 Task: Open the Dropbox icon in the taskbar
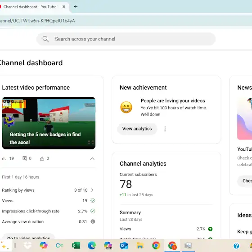pos(27,246)
